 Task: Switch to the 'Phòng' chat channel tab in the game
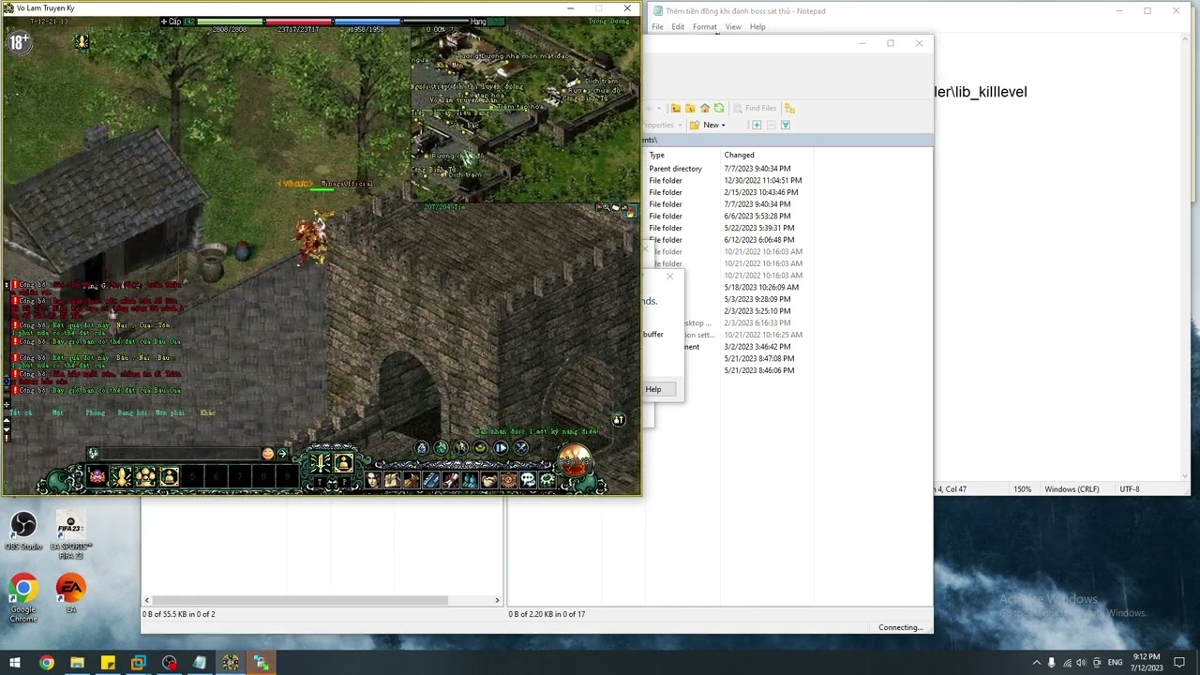pos(95,412)
